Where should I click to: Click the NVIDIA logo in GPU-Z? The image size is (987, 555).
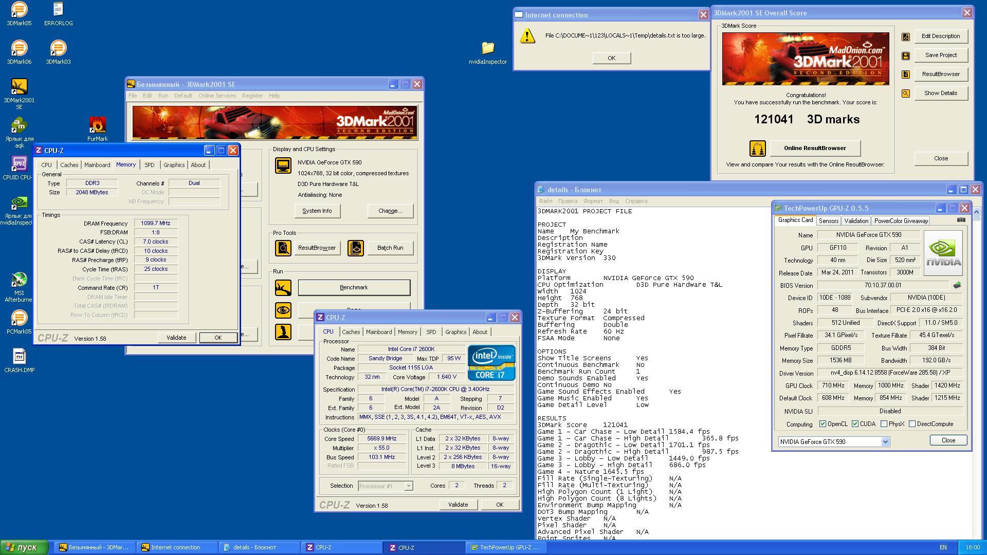943,253
